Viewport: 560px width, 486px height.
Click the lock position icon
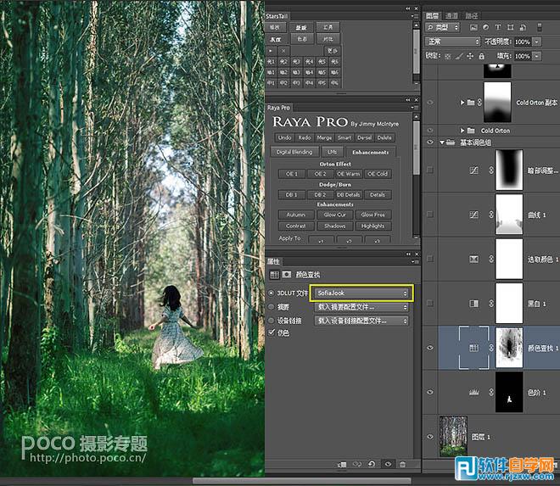tap(470, 56)
